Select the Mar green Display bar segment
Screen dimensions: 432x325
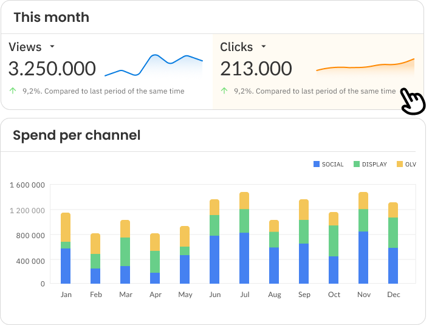click(125, 251)
